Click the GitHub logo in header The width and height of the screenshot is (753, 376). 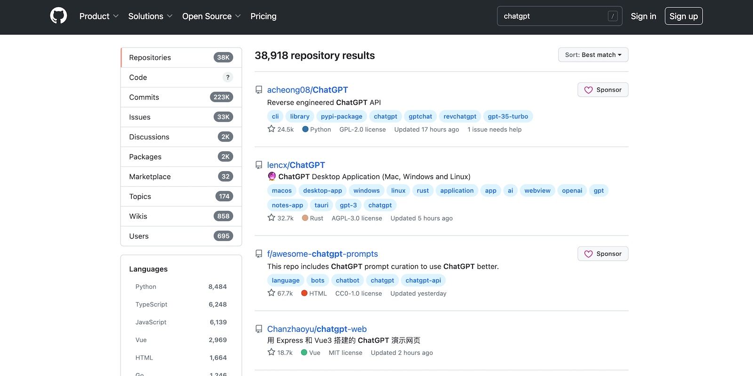[58, 16]
